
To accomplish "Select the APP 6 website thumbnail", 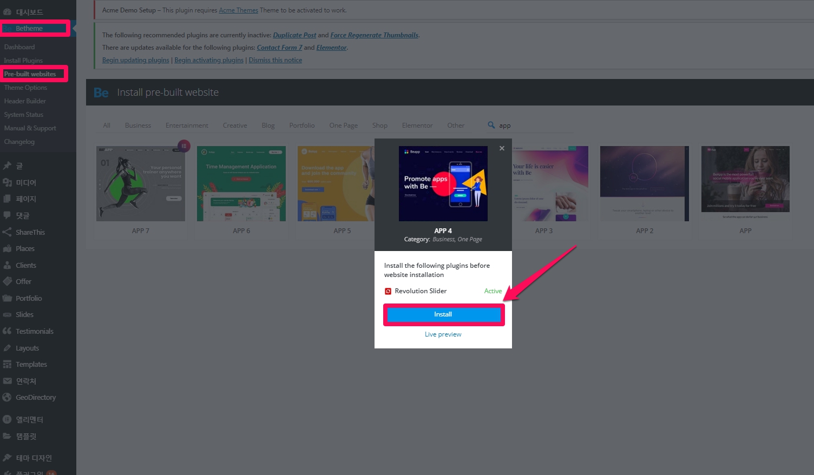I will [x=241, y=183].
